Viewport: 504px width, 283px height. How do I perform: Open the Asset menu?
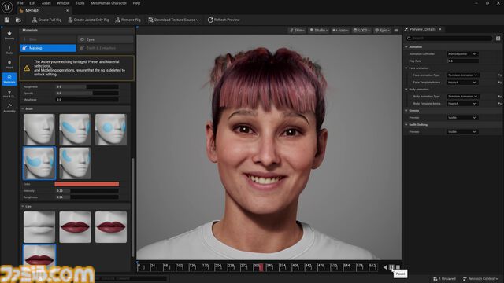point(46,3)
